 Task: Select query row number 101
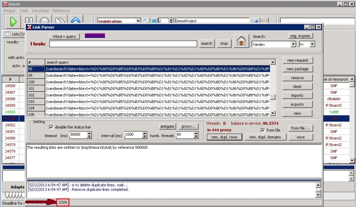pos(149,89)
